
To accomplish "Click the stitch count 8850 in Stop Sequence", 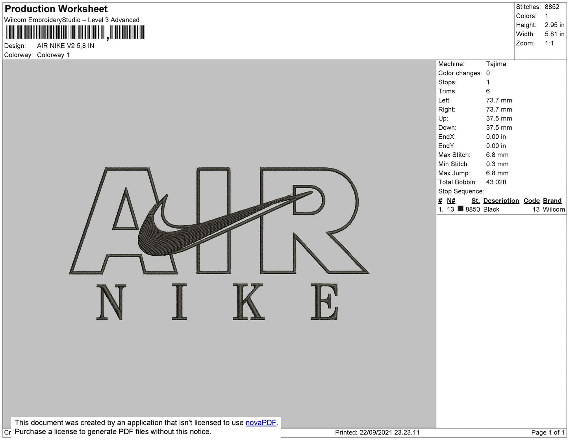I will pos(473,209).
